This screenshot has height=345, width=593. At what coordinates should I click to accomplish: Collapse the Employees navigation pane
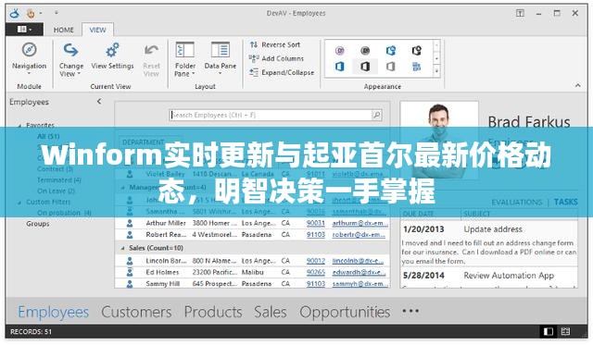(x=99, y=101)
